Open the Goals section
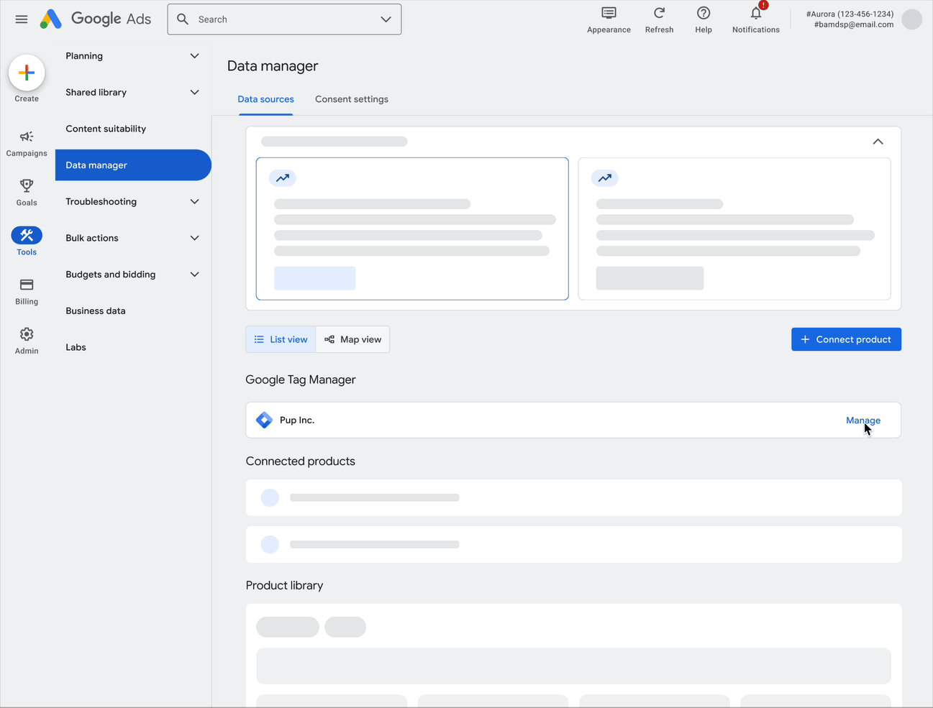 [x=27, y=193]
